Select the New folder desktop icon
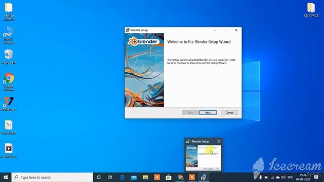 9,127
